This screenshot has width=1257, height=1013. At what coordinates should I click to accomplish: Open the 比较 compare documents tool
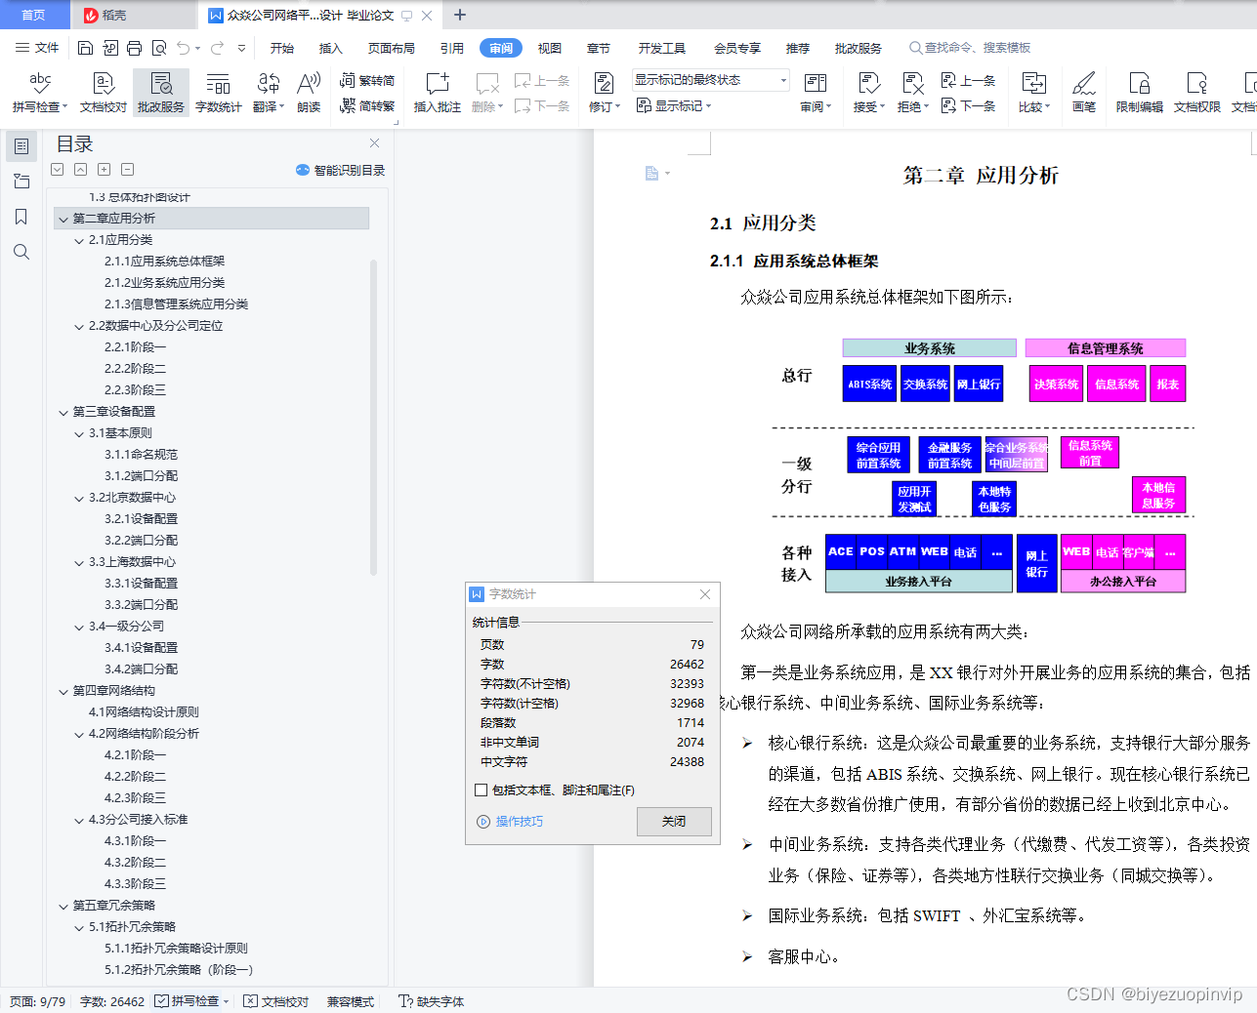(1033, 93)
